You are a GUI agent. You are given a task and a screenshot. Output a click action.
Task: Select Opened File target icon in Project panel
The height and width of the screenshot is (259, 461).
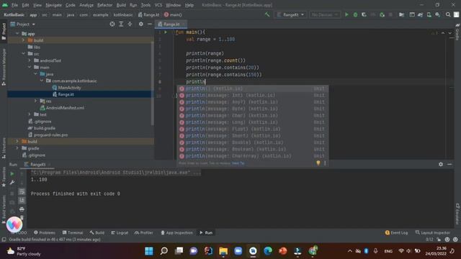112,24
